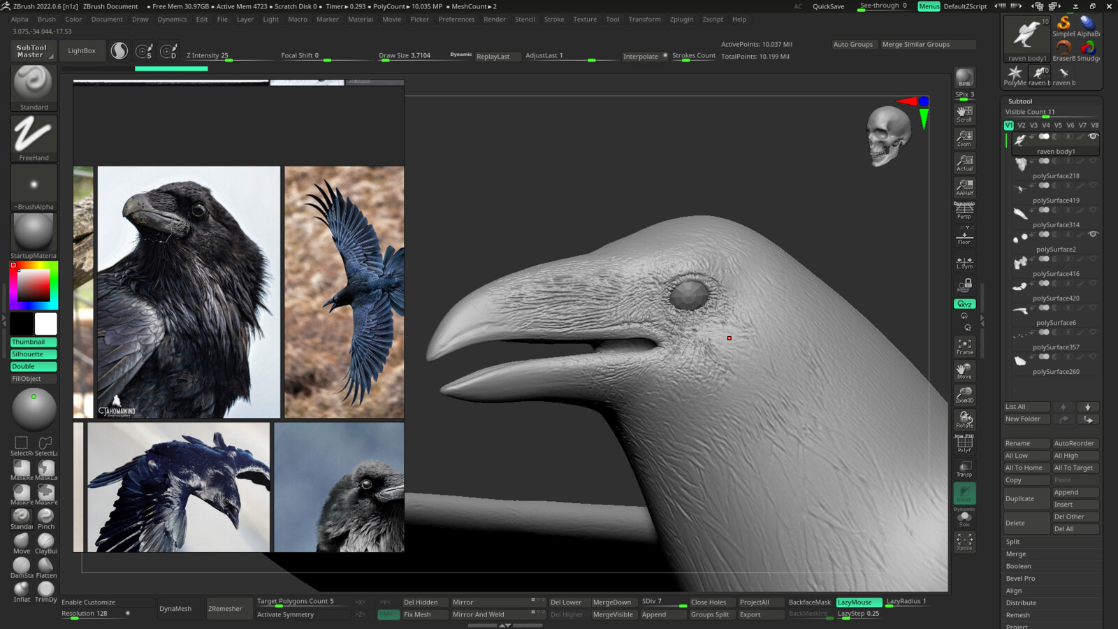1118x629 pixels.
Task: Choose the SelectRect tool
Action: point(22,446)
